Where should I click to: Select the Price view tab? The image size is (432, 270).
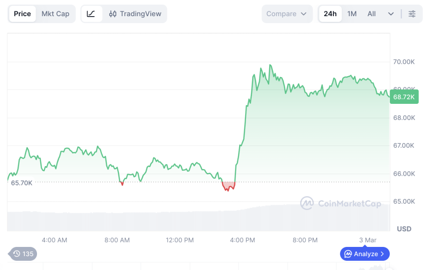(22, 14)
